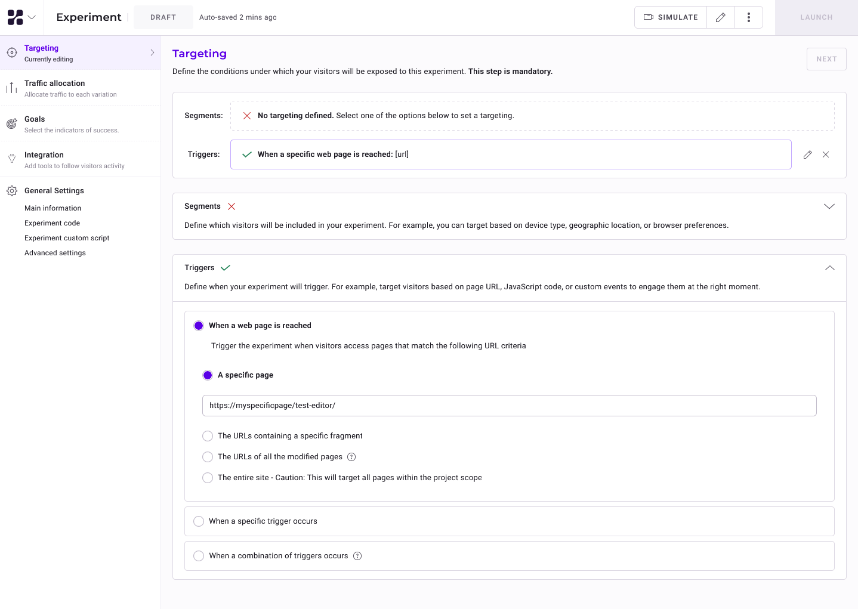Screen dimensions: 858x609
Task: Click the specific page URL input field
Action: [509, 406]
